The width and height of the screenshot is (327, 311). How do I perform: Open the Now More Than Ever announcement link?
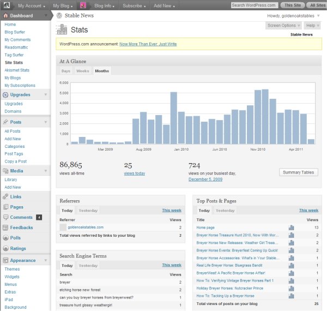(148, 44)
